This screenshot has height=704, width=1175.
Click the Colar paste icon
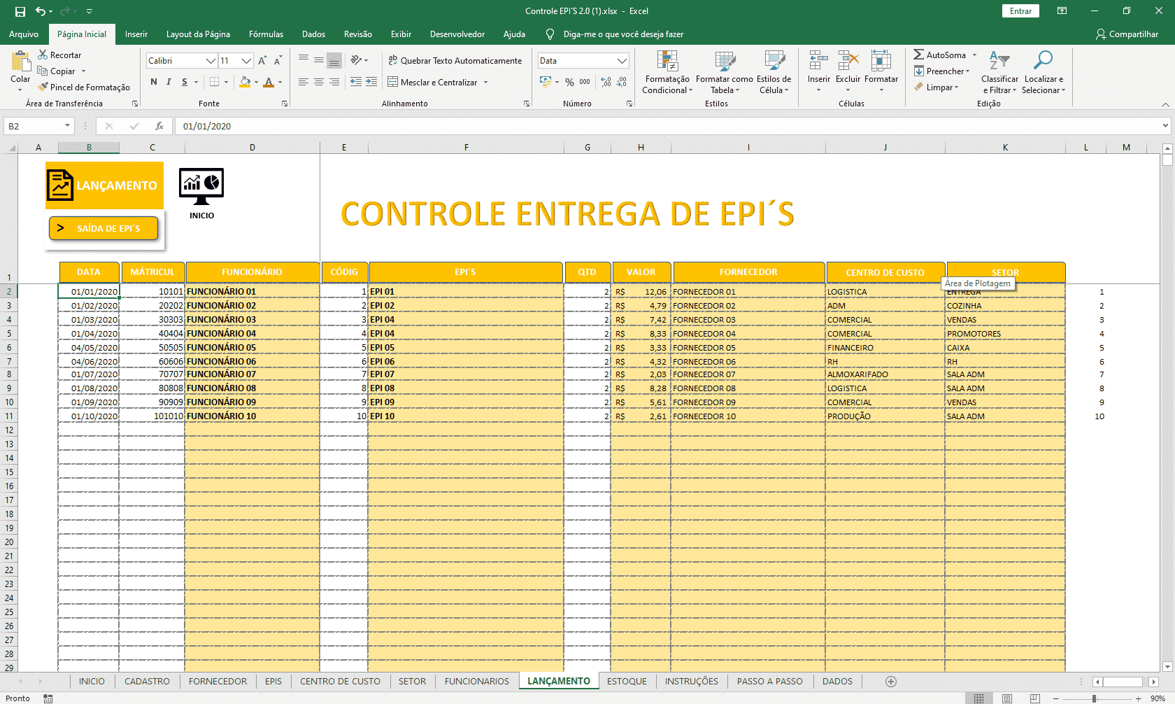tap(20, 61)
